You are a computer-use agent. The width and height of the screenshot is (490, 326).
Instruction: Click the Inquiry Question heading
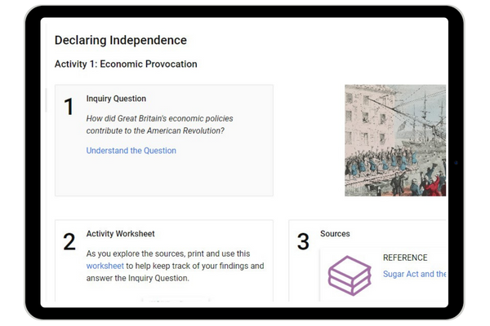tap(116, 99)
